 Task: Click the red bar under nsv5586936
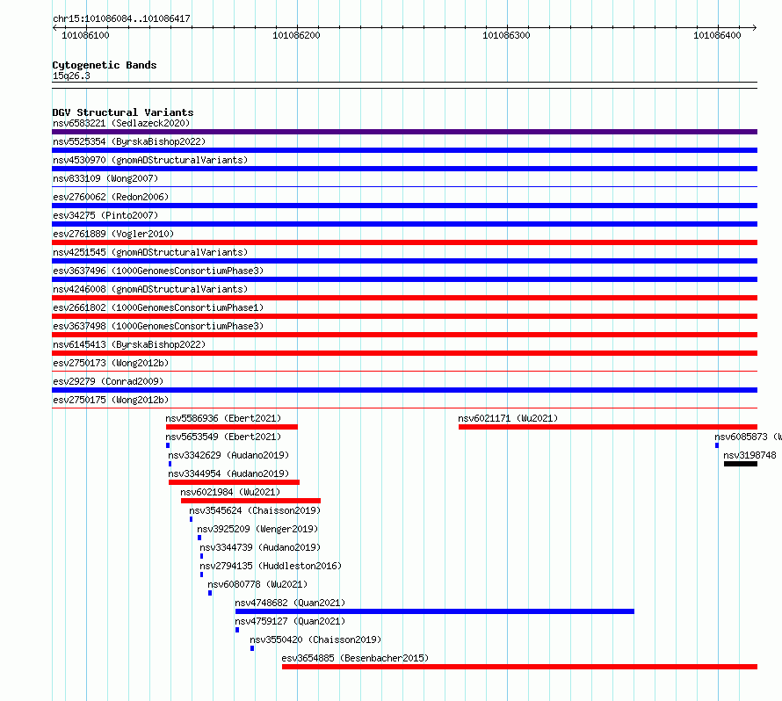[x=232, y=427]
